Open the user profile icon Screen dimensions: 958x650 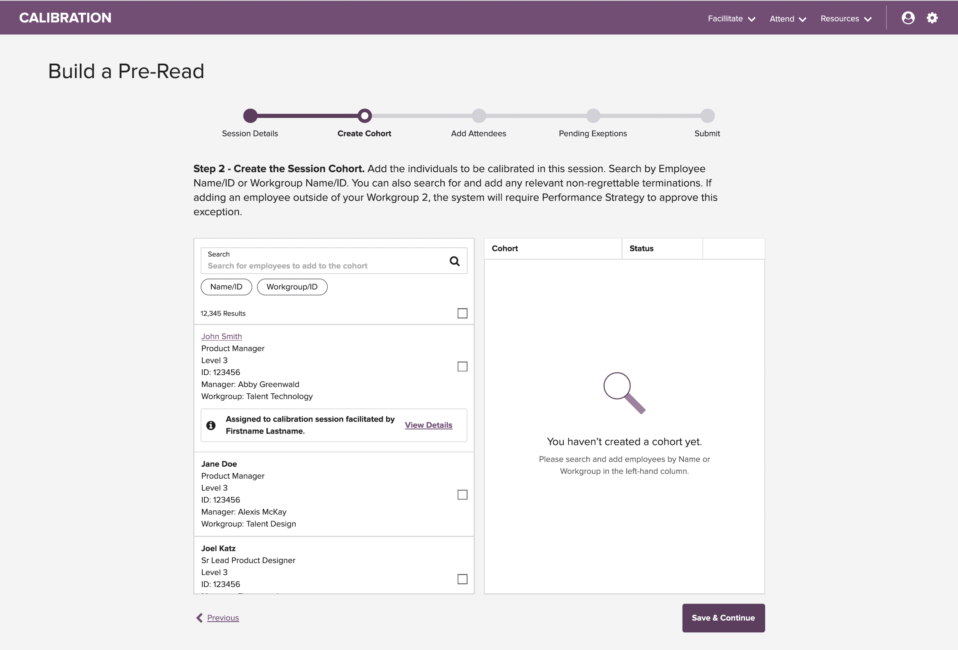[908, 18]
